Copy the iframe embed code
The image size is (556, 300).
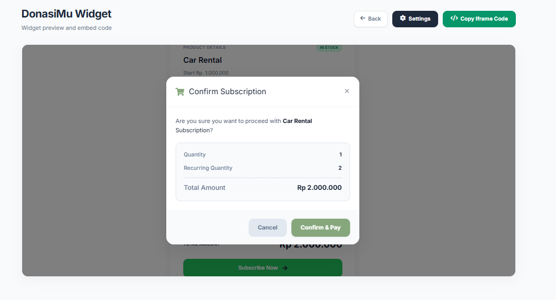[x=479, y=19]
